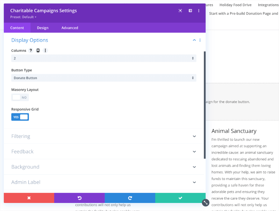Screen dimensions: 279x211
Task: Expand the Admin Label section
Action: point(104,182)
